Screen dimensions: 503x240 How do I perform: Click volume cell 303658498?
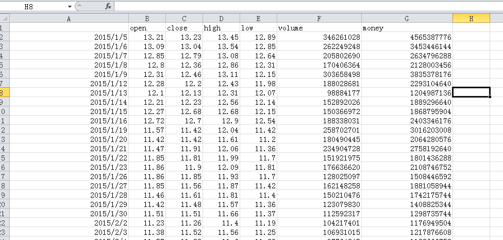(x=319, y=74)
